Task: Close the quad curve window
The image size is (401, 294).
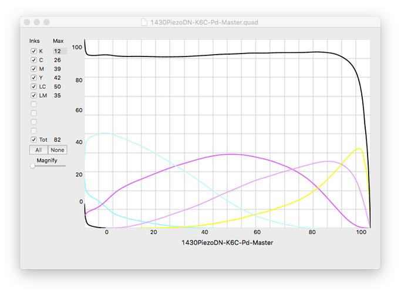Action: point(27,22)
